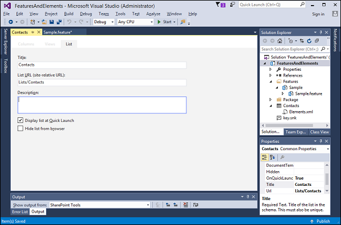Click Clear All icon in Output panel

185,205
